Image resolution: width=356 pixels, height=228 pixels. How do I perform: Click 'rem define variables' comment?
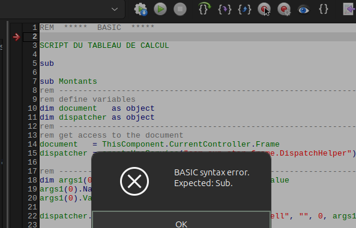pyautogui.click(x=88, y=99)
